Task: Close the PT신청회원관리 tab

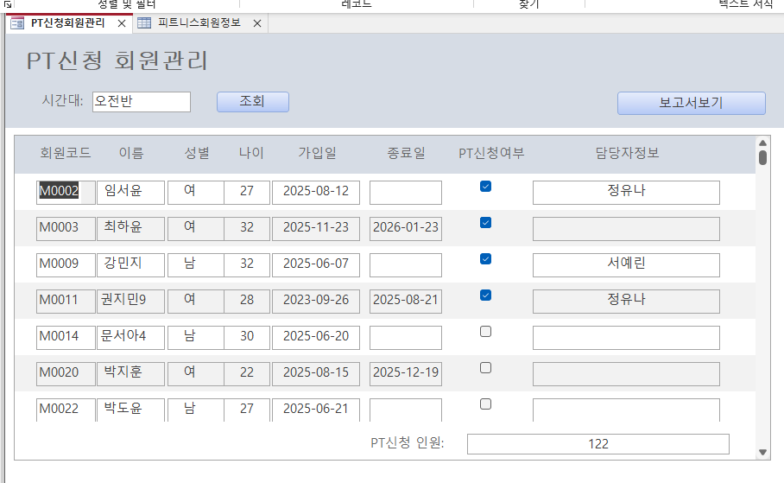Action: 122,23
